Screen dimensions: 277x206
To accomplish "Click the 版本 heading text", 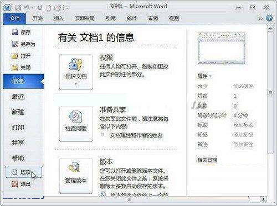I will [106, 162].
